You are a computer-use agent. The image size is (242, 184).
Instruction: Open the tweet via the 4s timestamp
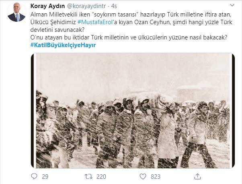point(114,6)
